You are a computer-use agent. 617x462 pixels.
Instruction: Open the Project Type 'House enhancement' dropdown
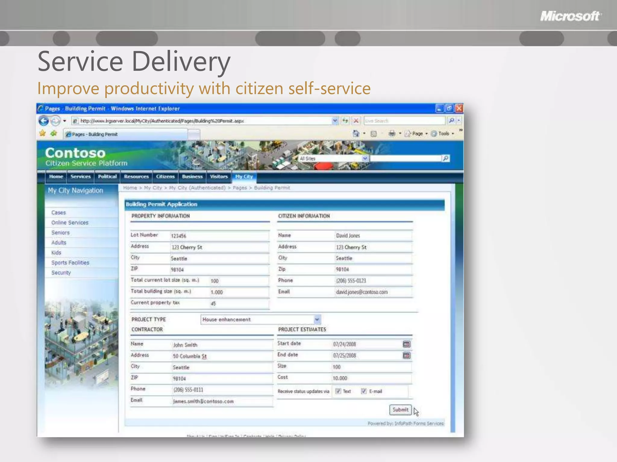click(317, 319)
